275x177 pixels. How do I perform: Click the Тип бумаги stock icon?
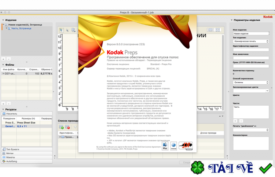coord(4,149)
